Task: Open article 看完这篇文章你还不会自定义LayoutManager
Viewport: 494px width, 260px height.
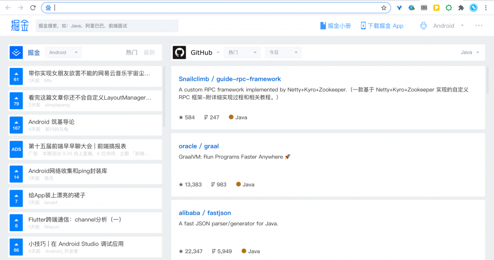Action: (90, 97)
